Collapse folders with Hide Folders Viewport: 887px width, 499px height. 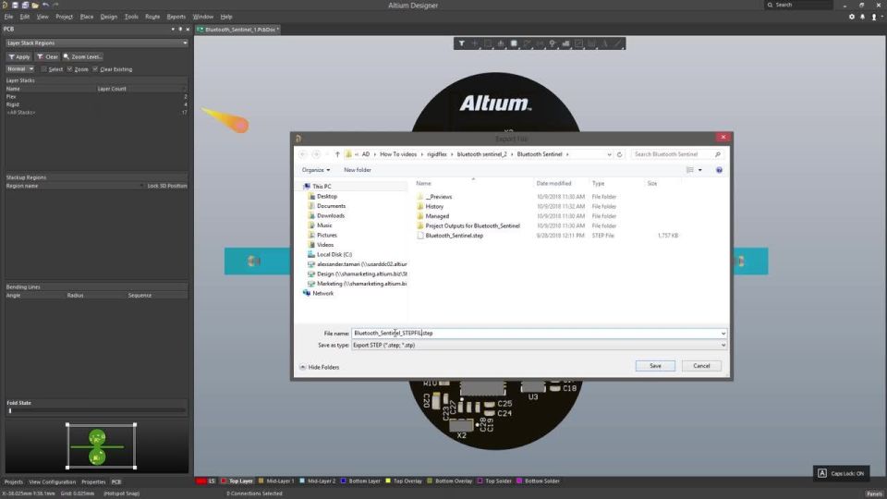(319, 367)
